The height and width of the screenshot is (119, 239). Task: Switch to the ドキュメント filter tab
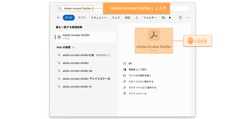pyautogui.click(x=99, y=17)
